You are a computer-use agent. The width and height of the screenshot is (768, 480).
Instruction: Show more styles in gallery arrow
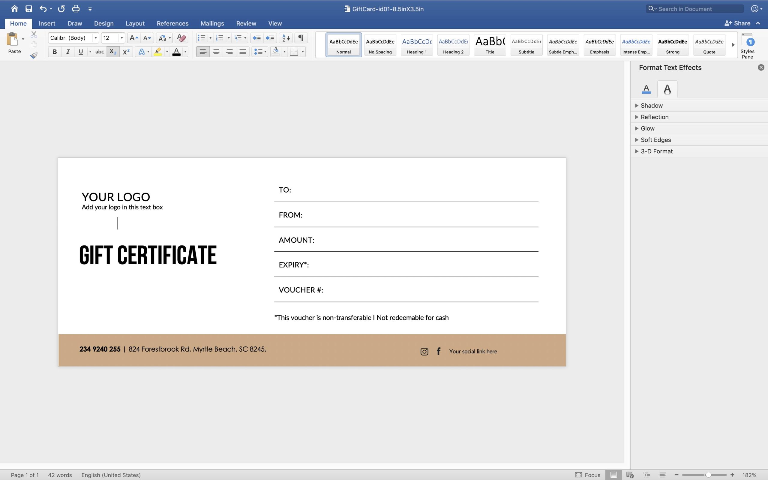(x=733, y=45)
